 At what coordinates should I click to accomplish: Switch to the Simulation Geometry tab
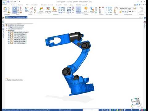[47, 5]
